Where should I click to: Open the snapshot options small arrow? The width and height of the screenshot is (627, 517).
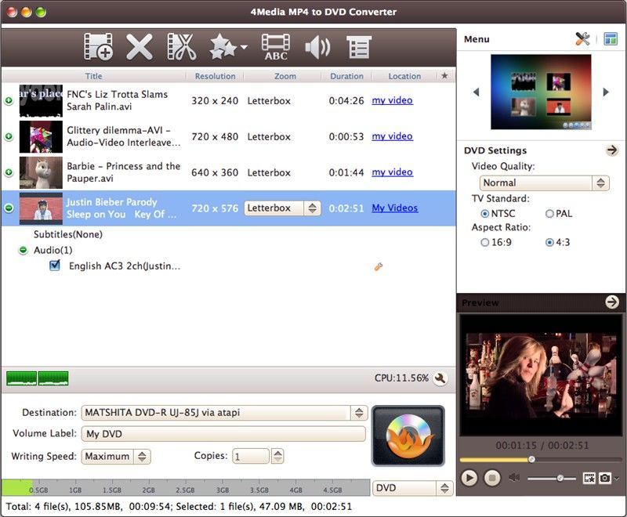[x=617, y=479]
